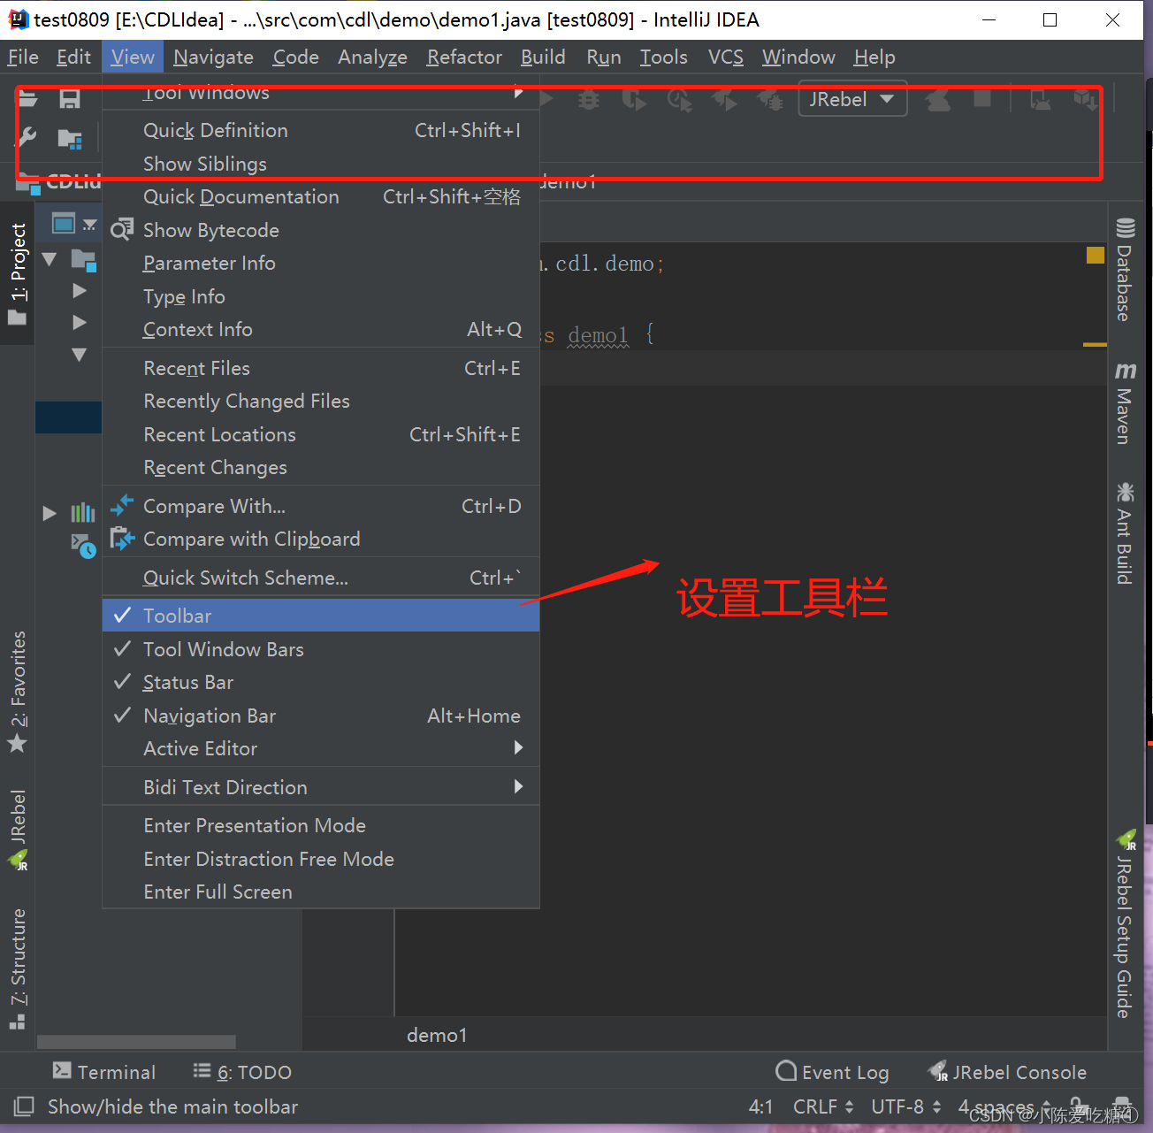Click the Debug bug icon in toolbar
Screen dimensions: 1153x1133
coord(588,100)
